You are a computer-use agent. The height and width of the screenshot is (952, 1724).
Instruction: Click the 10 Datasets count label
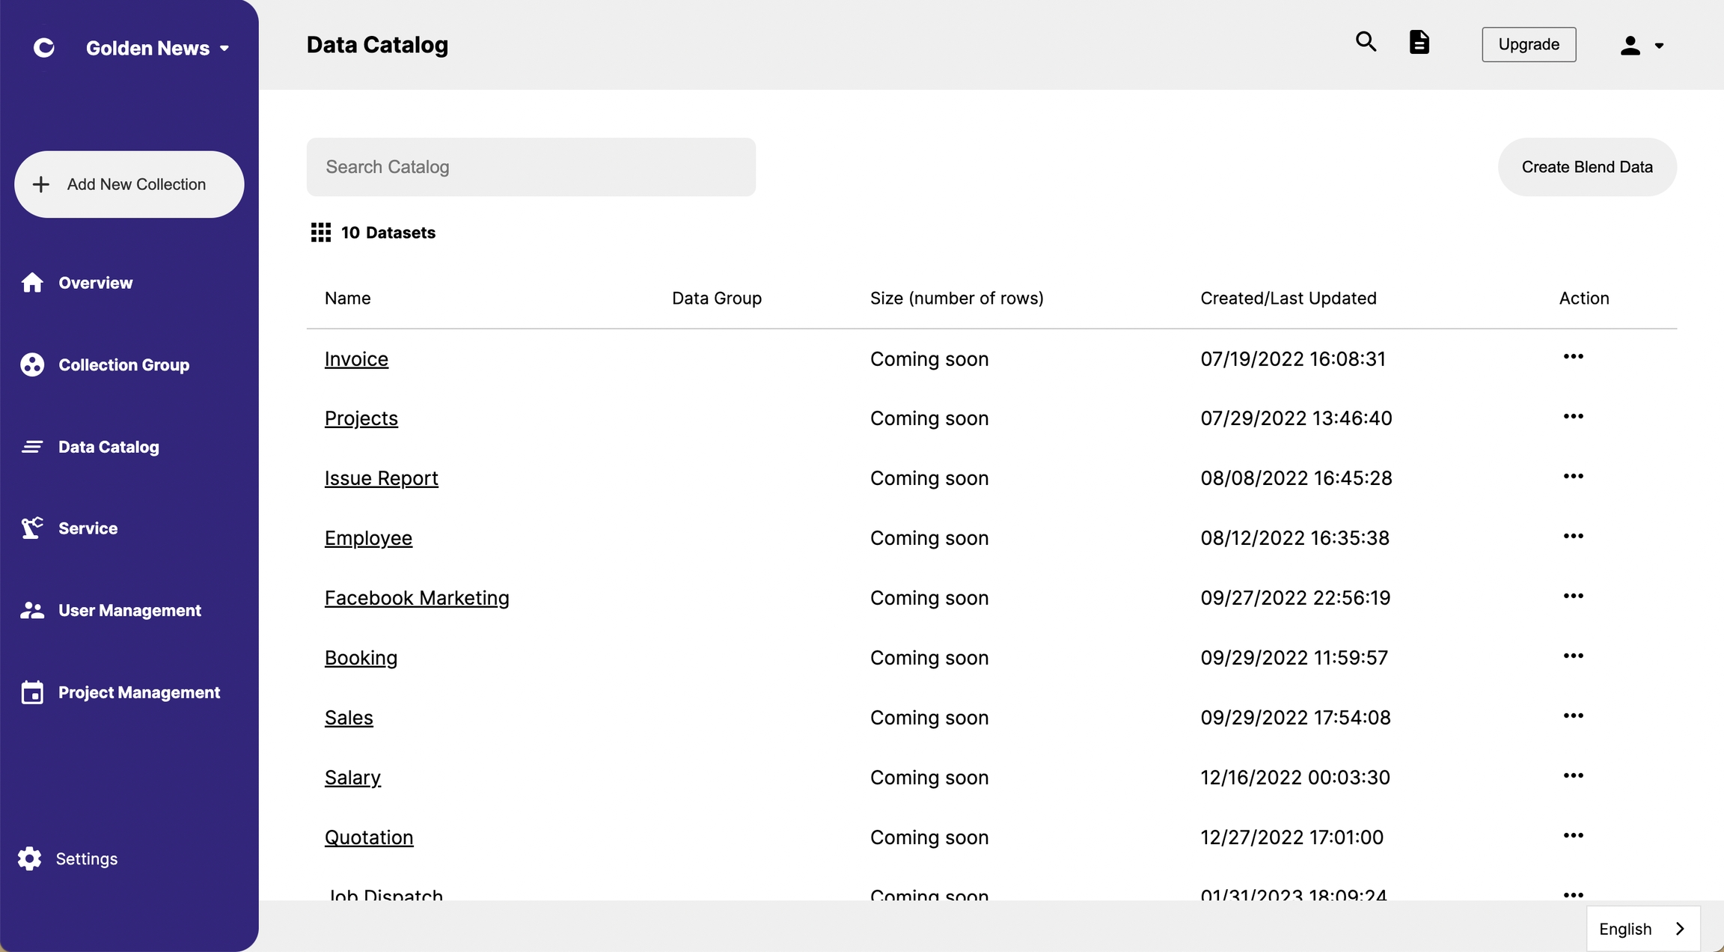[x=388, y=233]
